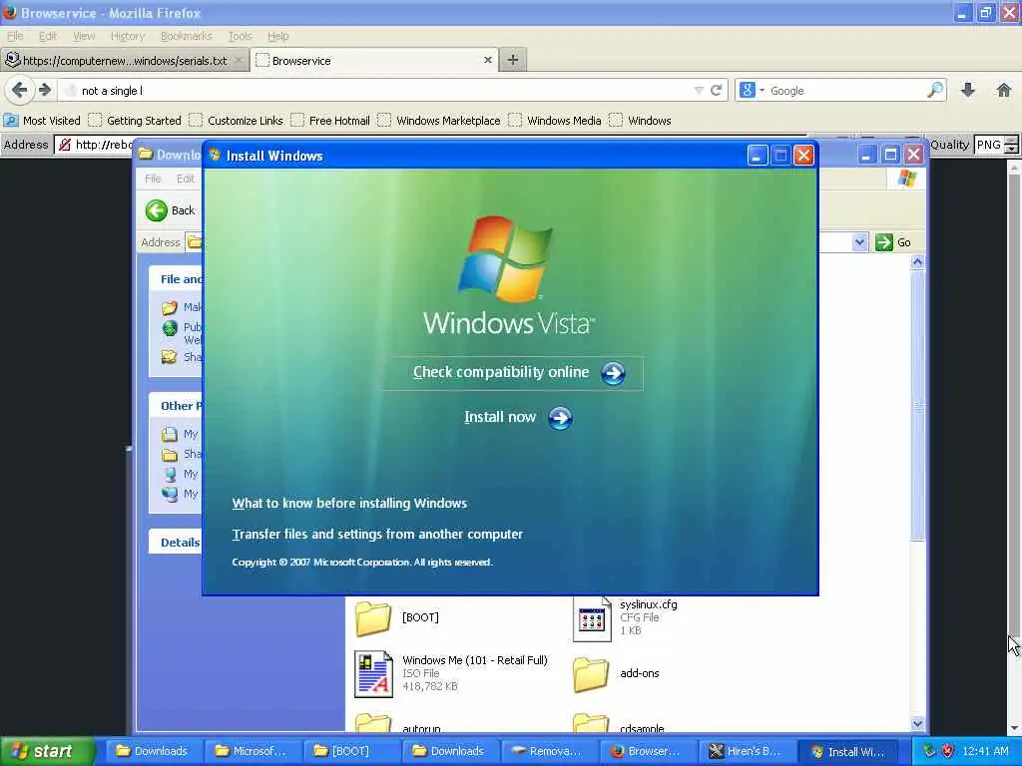The image size is (1022, 766).
Task: Open What to know before installing Windows
Action: (349, 504)
